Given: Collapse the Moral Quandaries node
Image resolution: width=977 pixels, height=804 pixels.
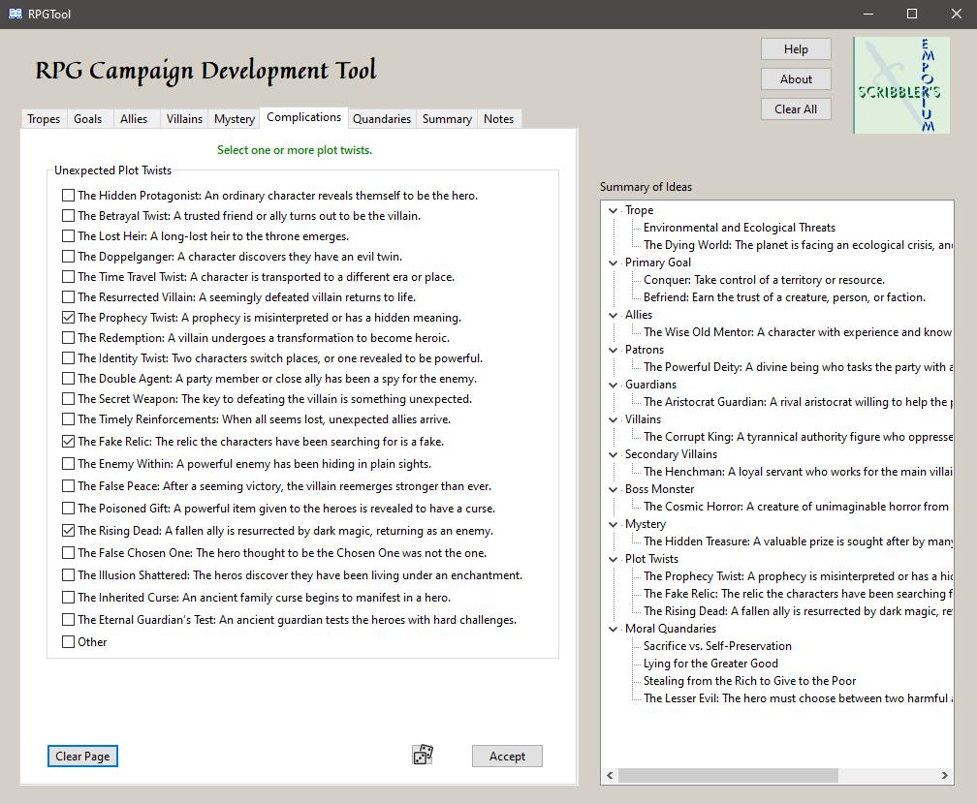Looking at the screenshot, I should [x=614, y=629].
